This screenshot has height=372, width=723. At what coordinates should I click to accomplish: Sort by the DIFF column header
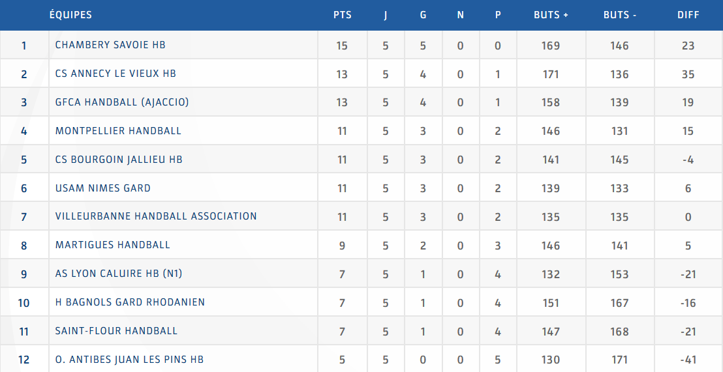pyautogui.click(x=688, y=15)
